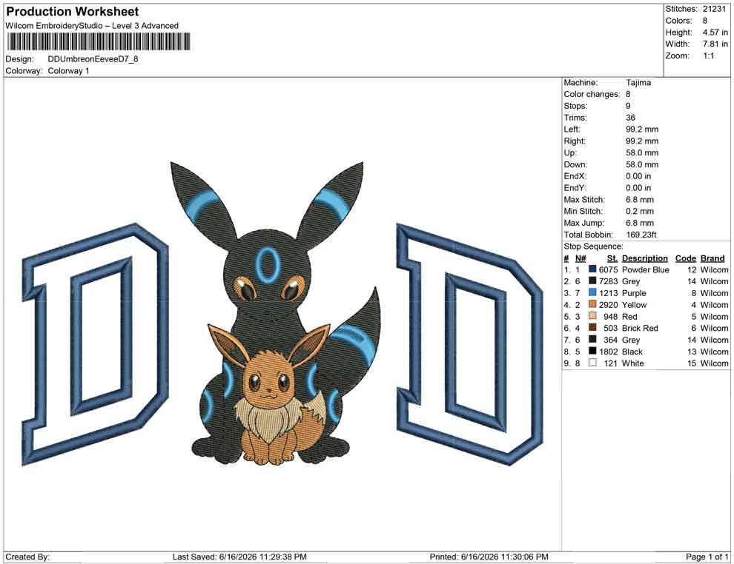The image size is (734, 564).
Task: Click the Max Stitch label
Action: pos(584,200)
